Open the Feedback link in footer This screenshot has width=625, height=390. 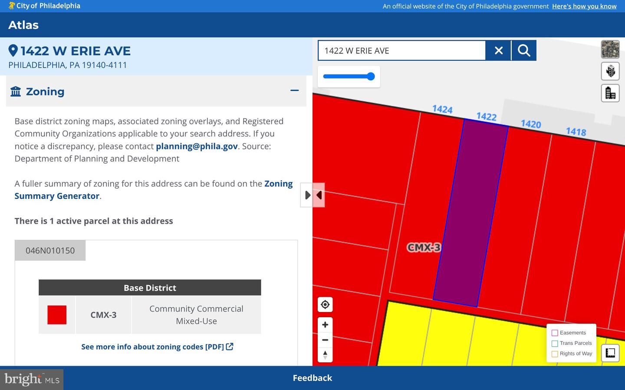pos(312,378)
